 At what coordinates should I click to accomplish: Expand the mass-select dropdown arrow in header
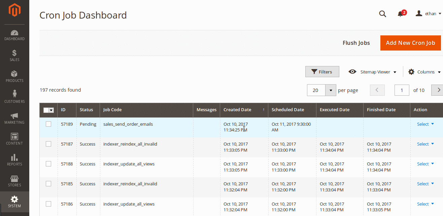52,110
